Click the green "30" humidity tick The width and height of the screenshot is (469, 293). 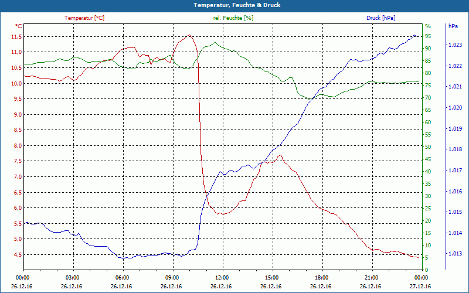click(428, 196)
